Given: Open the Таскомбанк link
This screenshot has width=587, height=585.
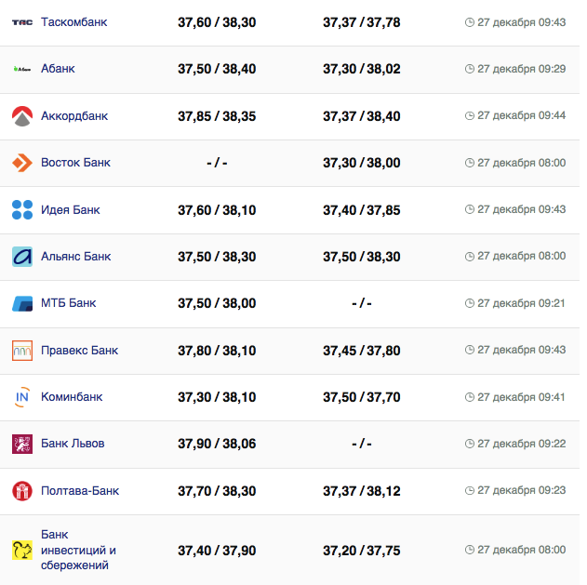Looking at the screenshot, I should (x=73, y=21).
